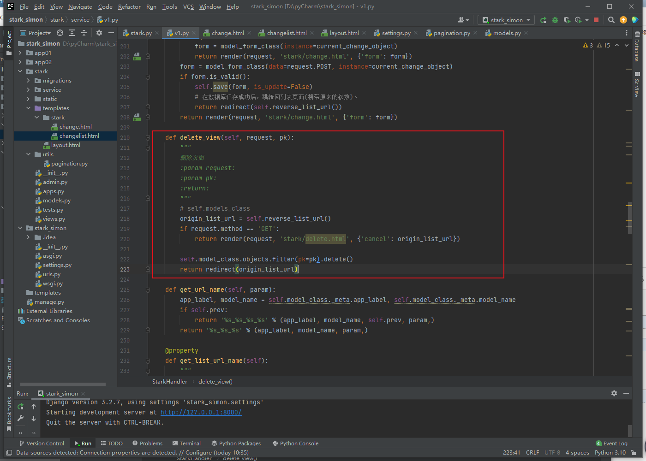Screen dimensions: 646x461
Task: Click the editor vertical scrollbar thumb
Action: pyautogui.click(x=629, y=217)
